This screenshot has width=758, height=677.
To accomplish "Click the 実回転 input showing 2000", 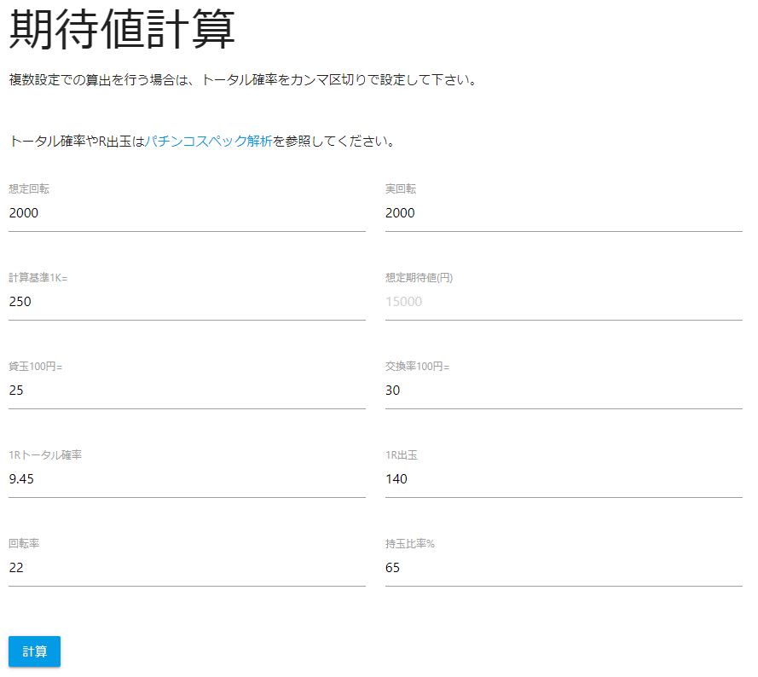I will click(x=563, y=213).
